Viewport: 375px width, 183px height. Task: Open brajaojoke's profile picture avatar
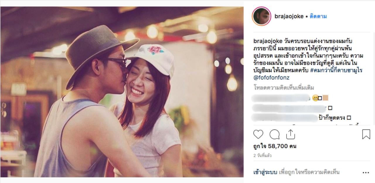(x=261, y=16)
